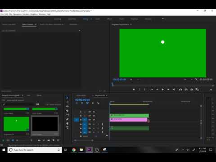Open the workspace overflow chevrons

[163, 19]
